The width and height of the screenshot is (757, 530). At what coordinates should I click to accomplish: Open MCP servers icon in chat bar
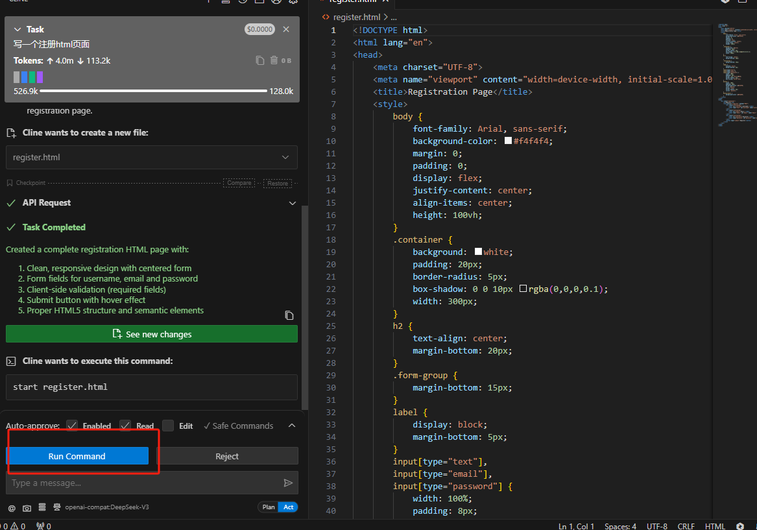[x=42, y=507]
